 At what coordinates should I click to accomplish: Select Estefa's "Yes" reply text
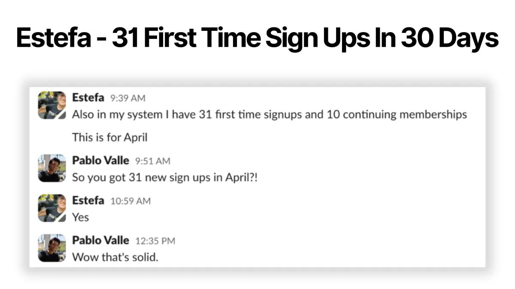80,217
